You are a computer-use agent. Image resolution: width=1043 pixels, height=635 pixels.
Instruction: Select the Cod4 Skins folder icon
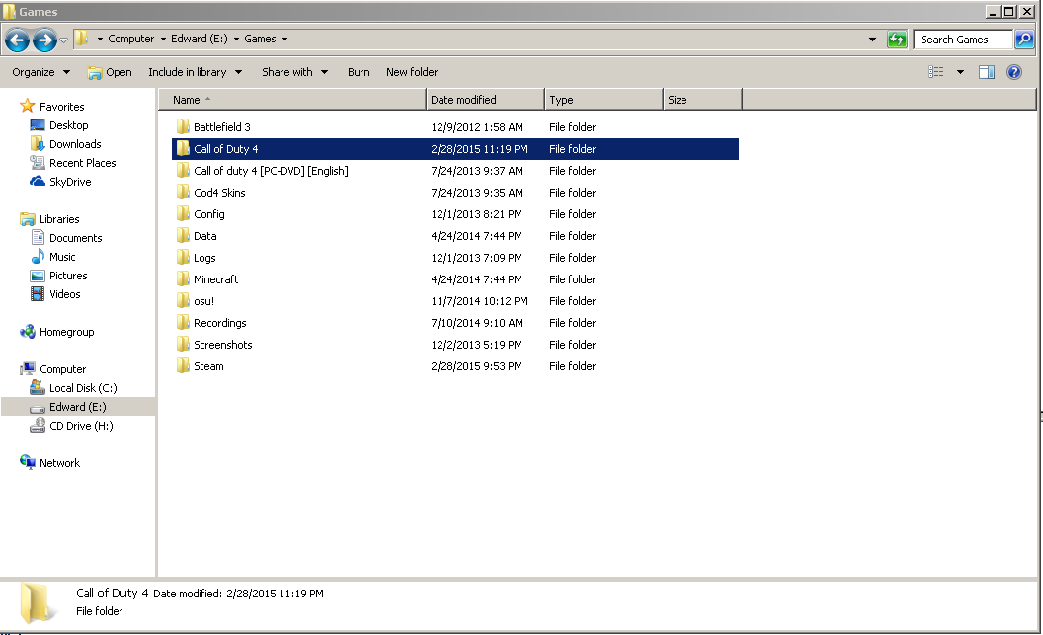183,192
